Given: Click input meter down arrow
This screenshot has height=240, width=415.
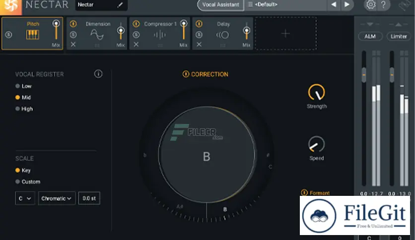Looking at the screenshot, I should click(370, 24).
